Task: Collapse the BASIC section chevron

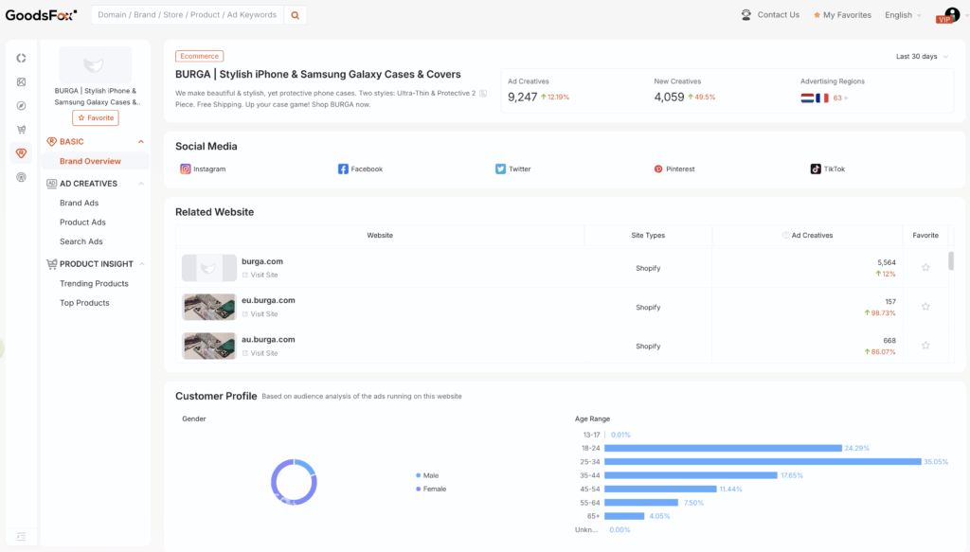Action: point(141,142)
